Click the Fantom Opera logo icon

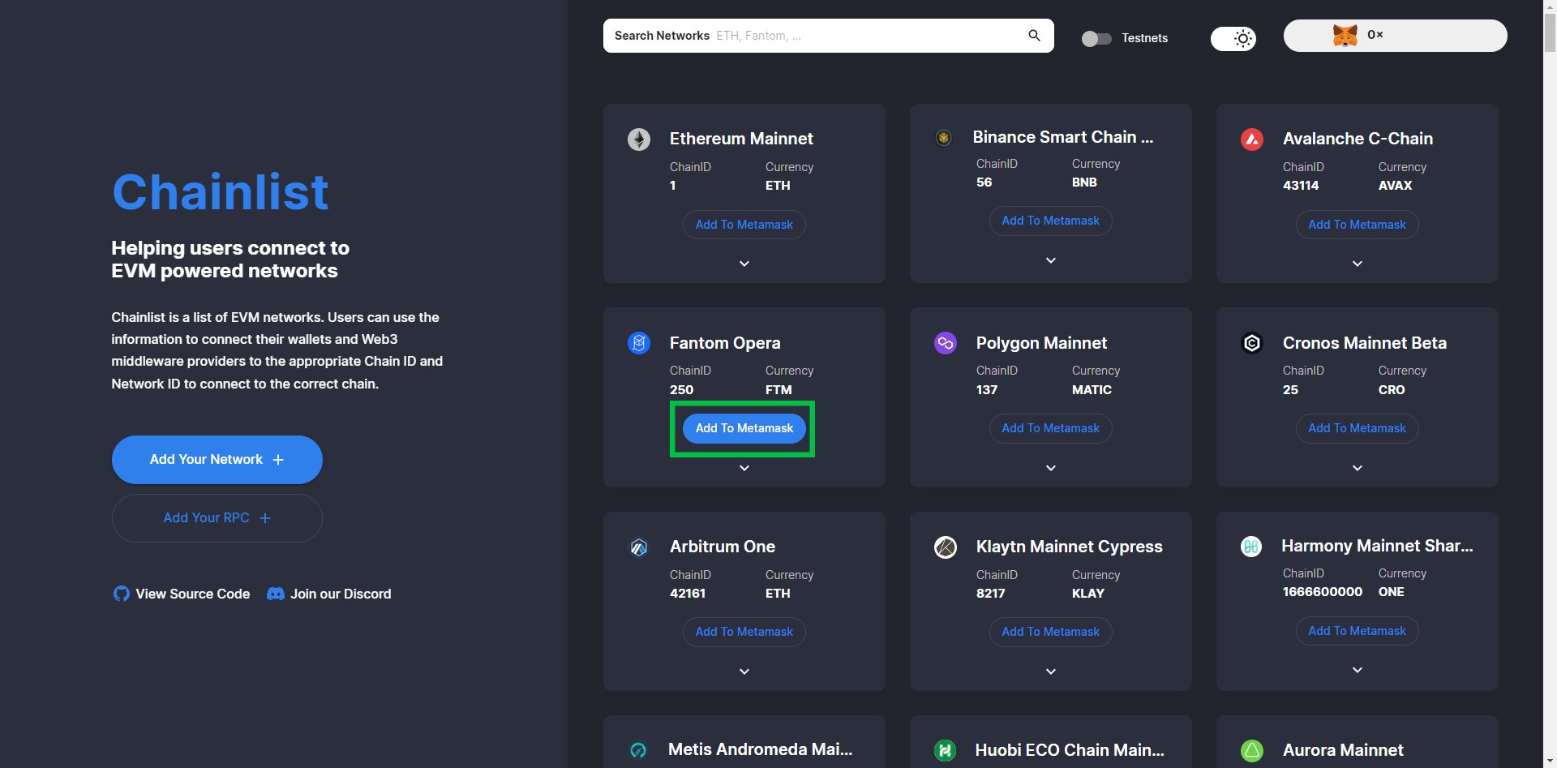coord(639,343)
